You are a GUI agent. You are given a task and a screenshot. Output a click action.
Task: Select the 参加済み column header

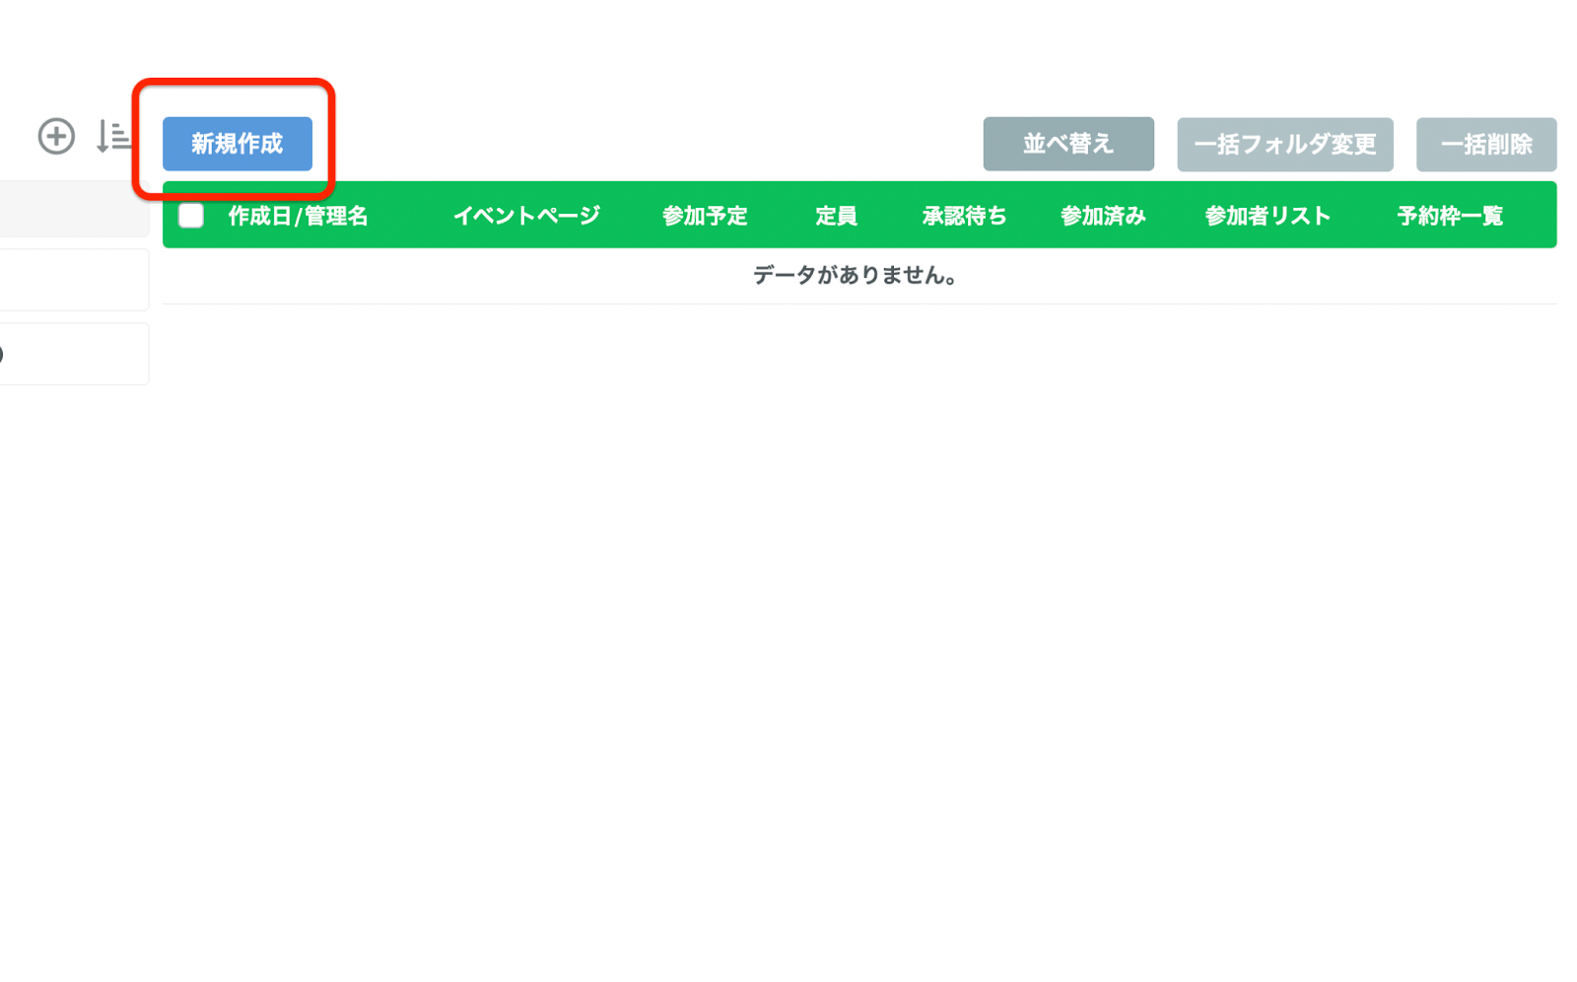click(x=1103, y=216)
